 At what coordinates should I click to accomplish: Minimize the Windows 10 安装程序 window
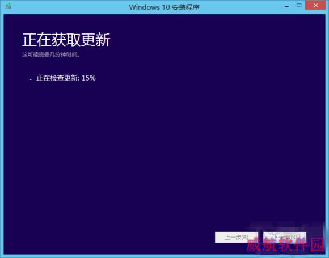tap(286, 6)
